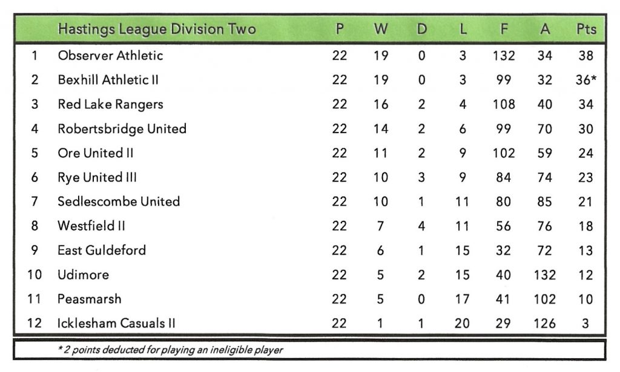The image size is (620, 372).
Task: Select the Pts column header
Action: [585, 29]
